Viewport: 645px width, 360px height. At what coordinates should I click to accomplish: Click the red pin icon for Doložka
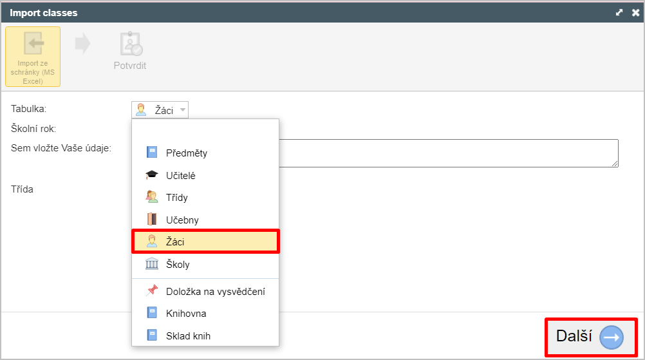(x=152, y=290)
